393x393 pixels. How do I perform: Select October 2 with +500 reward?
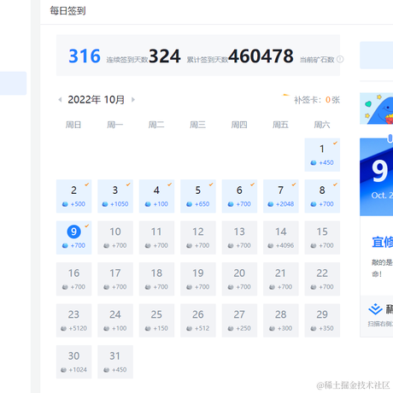(73, 196)
